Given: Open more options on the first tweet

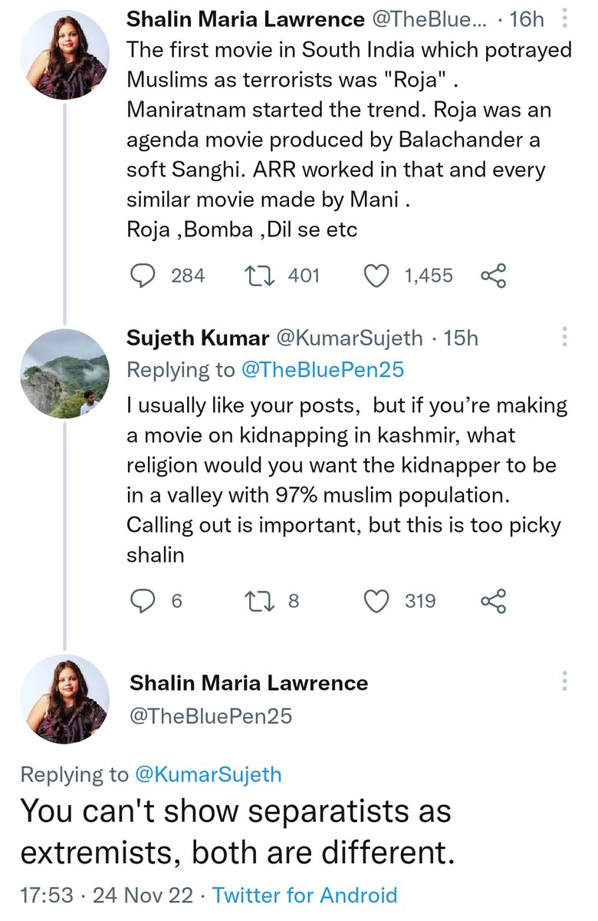Looking at the screenshot, I should pos(565,17).
